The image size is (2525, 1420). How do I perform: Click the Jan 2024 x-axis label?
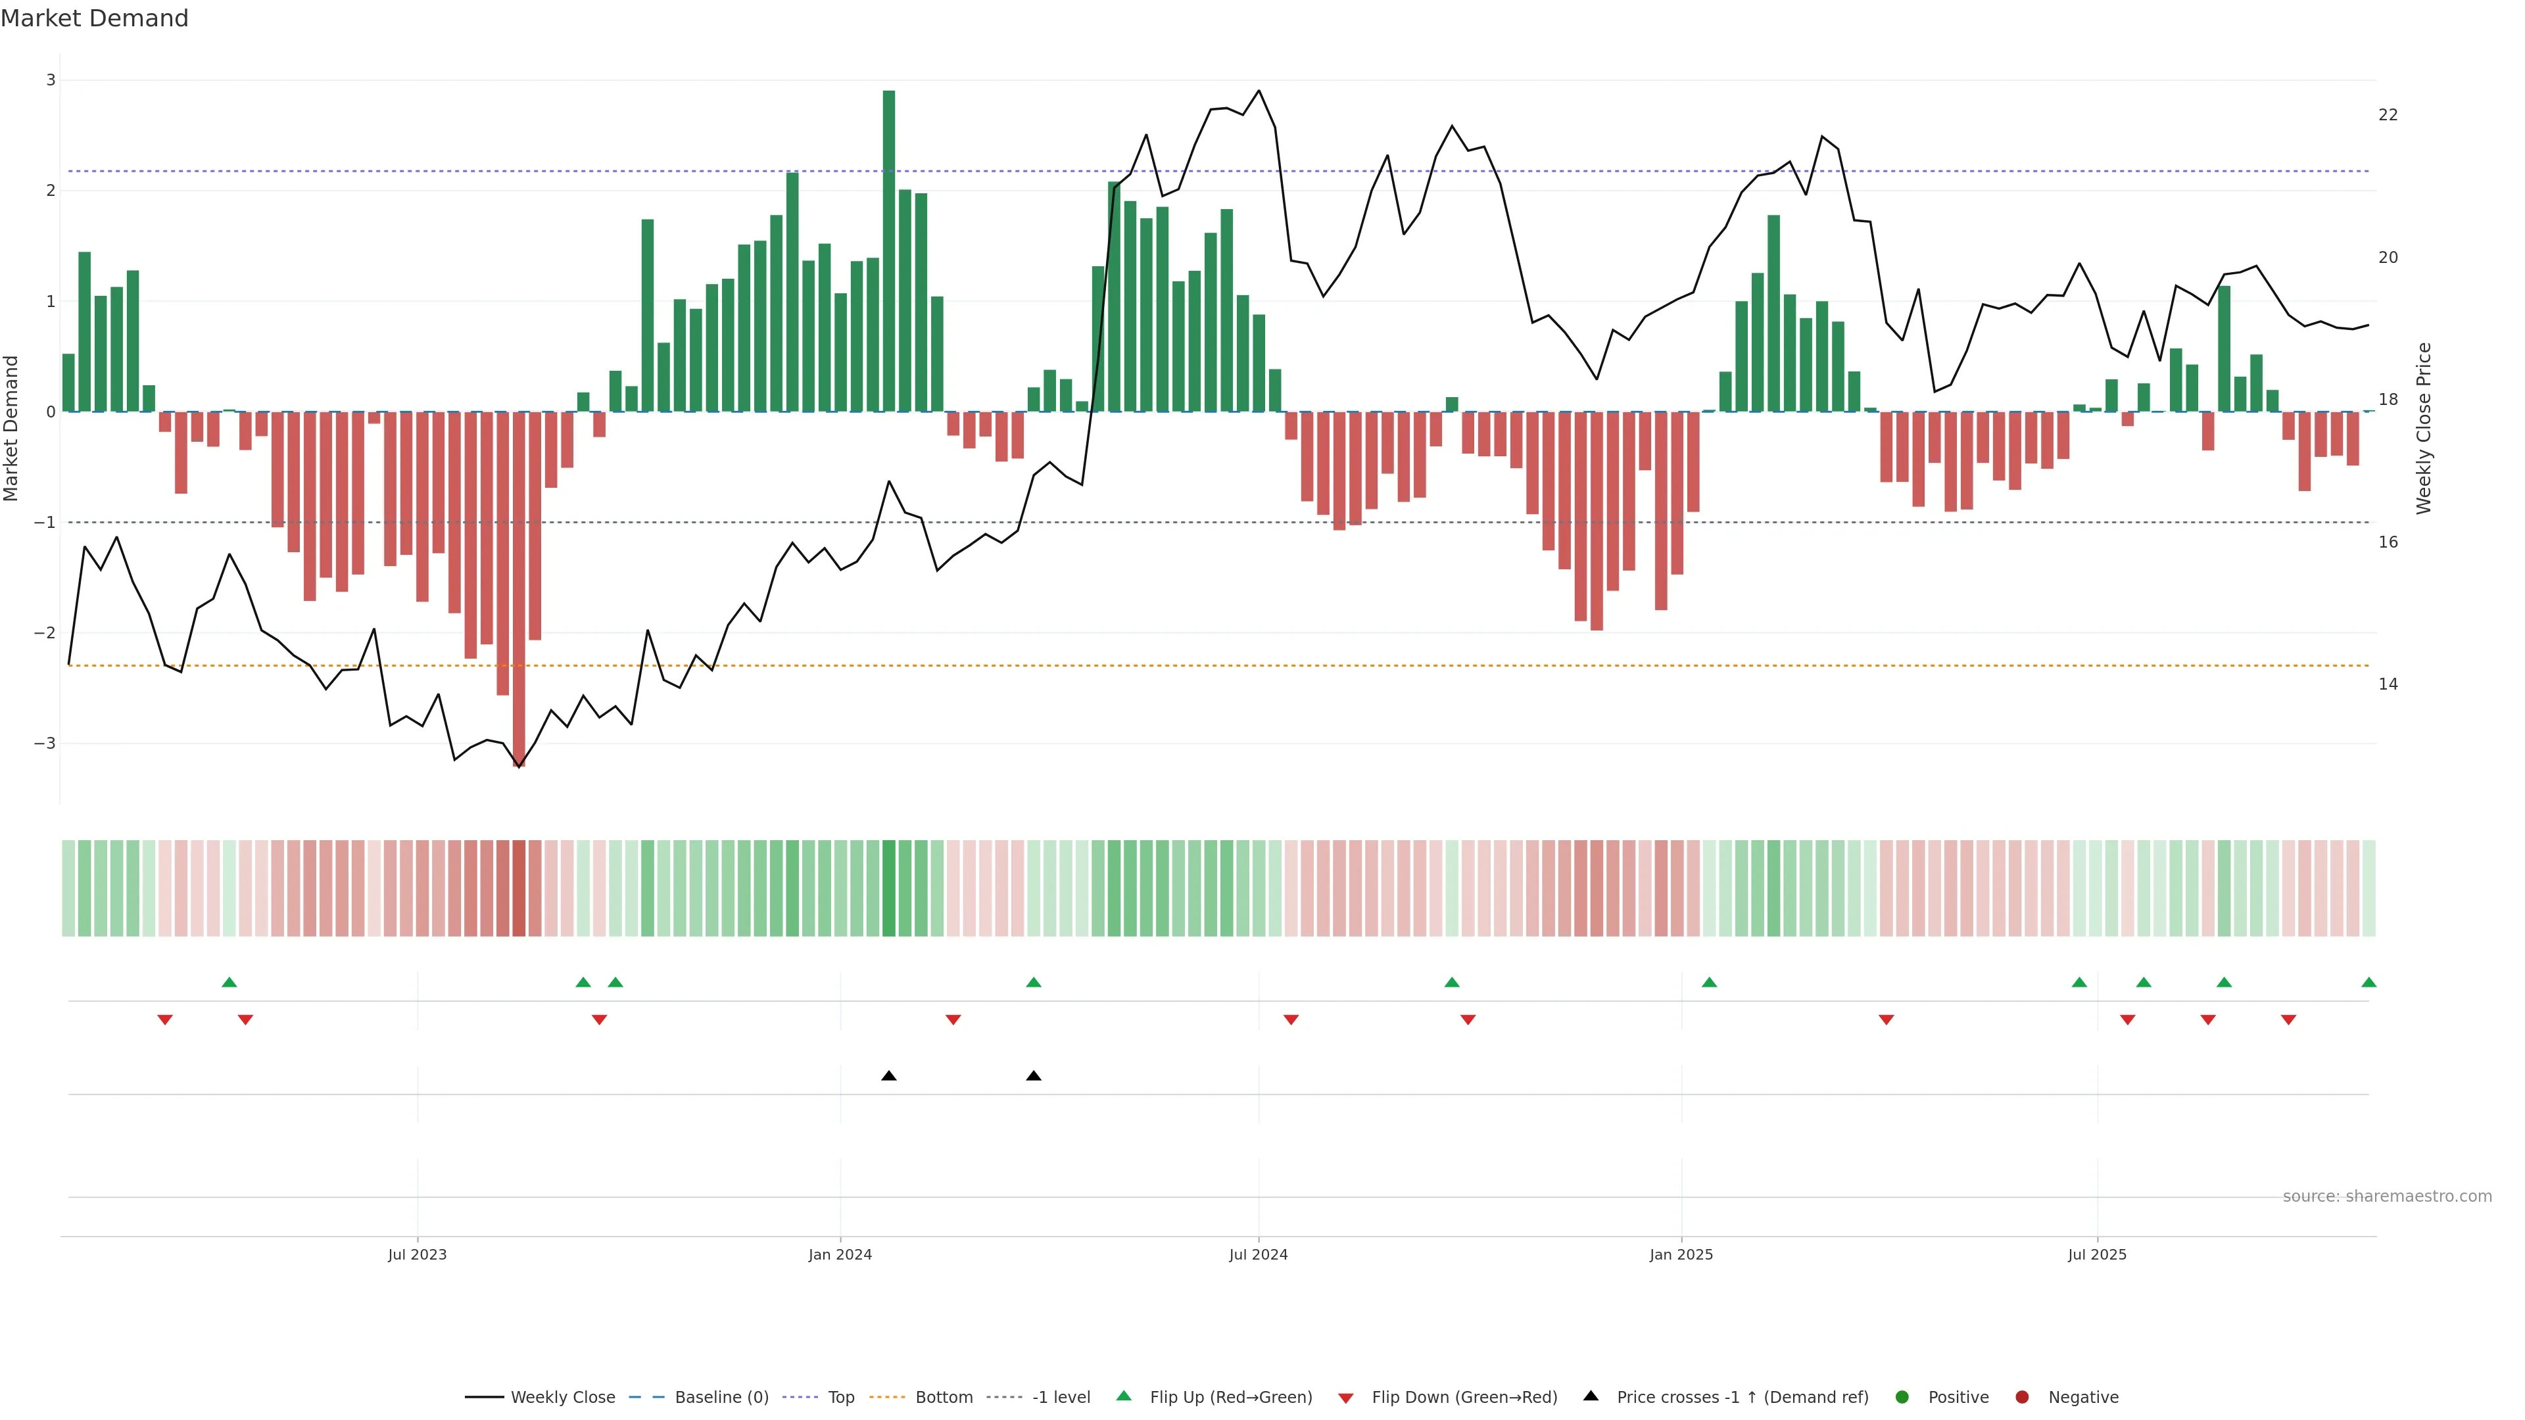coord(840,1254)
